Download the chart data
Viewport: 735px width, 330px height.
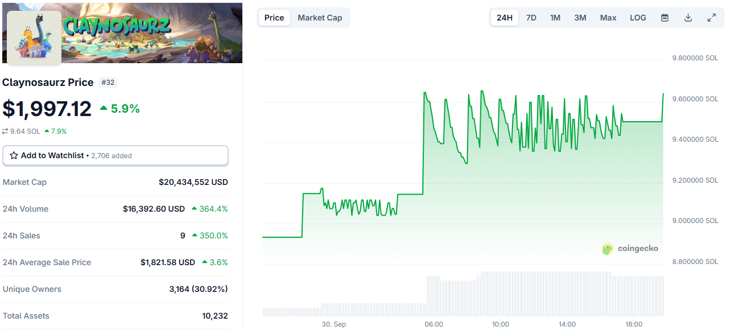coord(688,18)
